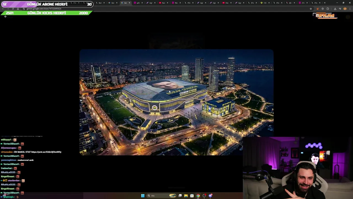Close the "p26" tab
The width and height of the screenshot is (353, 199).
142,3
